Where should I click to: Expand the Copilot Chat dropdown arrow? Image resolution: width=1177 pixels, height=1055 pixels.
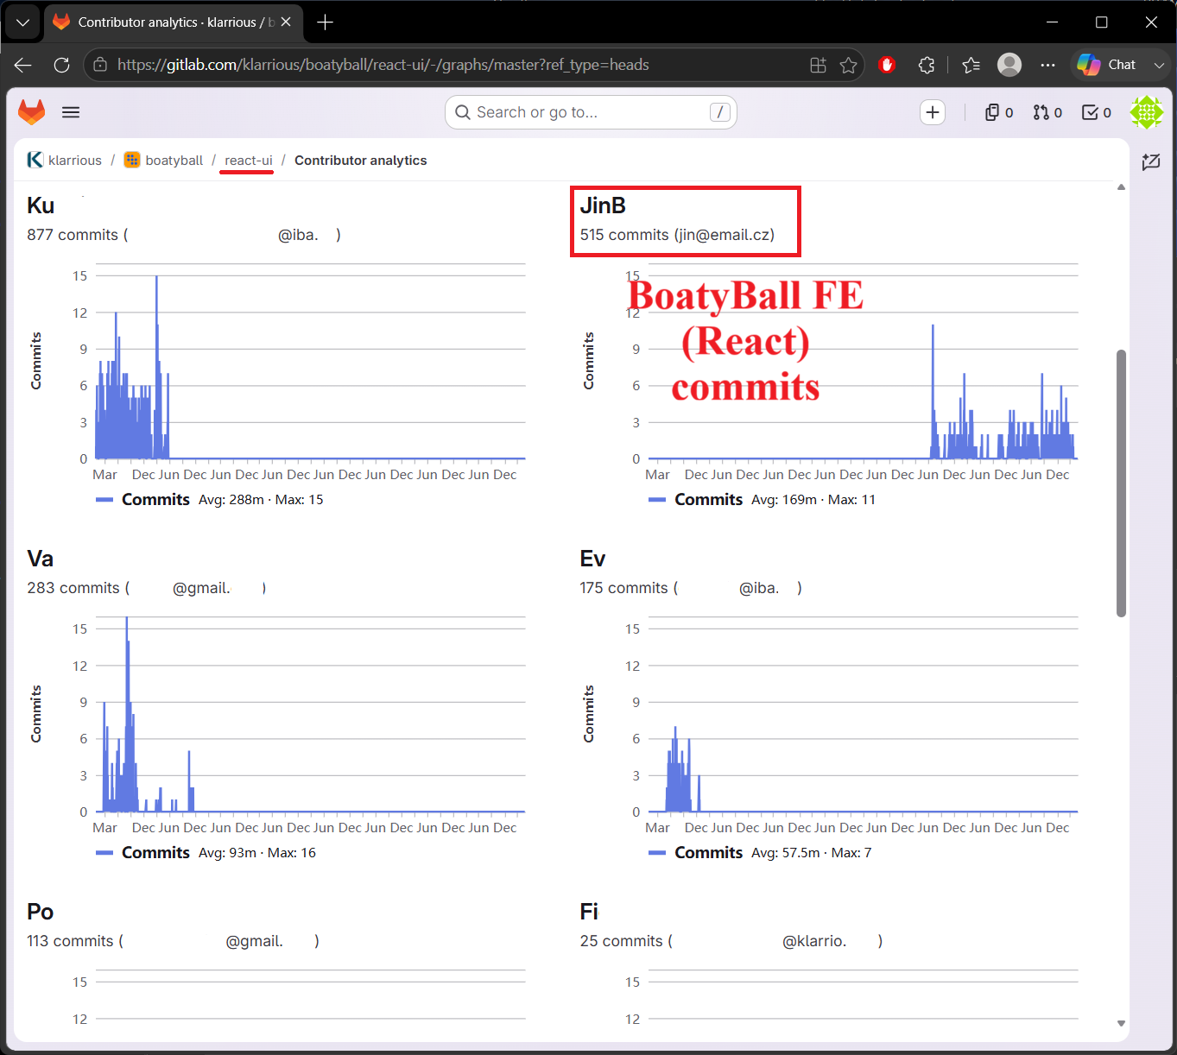click(x=1159, y=65)
